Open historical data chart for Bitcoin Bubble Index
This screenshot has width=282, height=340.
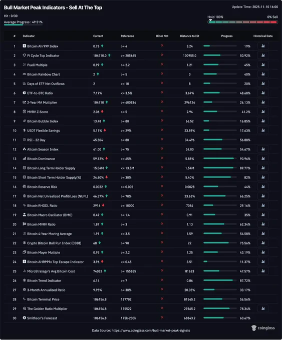263,121
